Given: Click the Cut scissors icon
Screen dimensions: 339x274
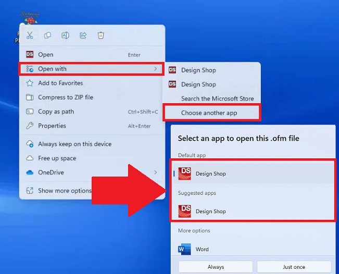Looking at the screenshot, I should point(30,35).
